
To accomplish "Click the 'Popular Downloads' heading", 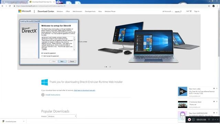I will [55, 111].
